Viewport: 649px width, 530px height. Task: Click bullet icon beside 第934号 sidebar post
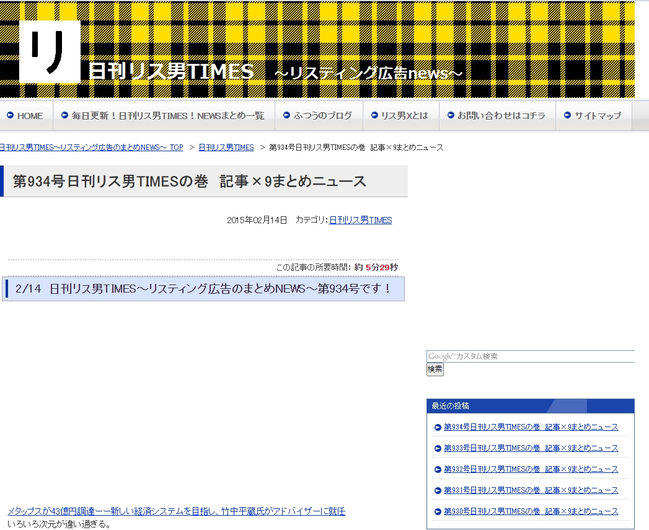(438, 427)
